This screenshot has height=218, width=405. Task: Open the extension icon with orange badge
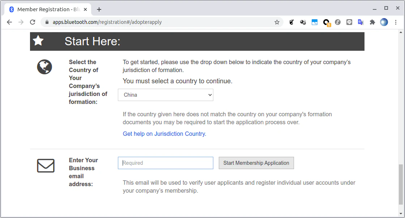click(x=327, y=23)
